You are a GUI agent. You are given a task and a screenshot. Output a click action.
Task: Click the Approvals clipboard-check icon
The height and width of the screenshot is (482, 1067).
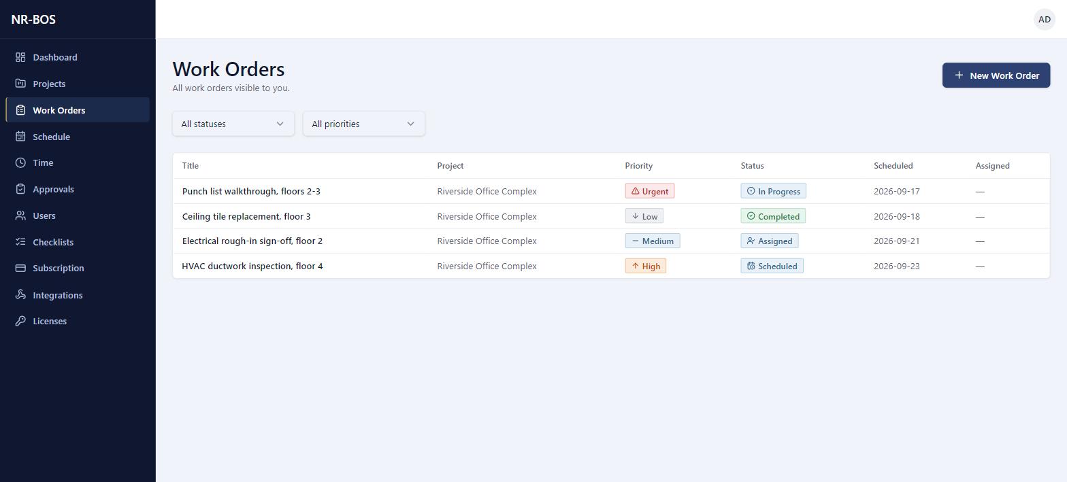click(x=20, y=189)
